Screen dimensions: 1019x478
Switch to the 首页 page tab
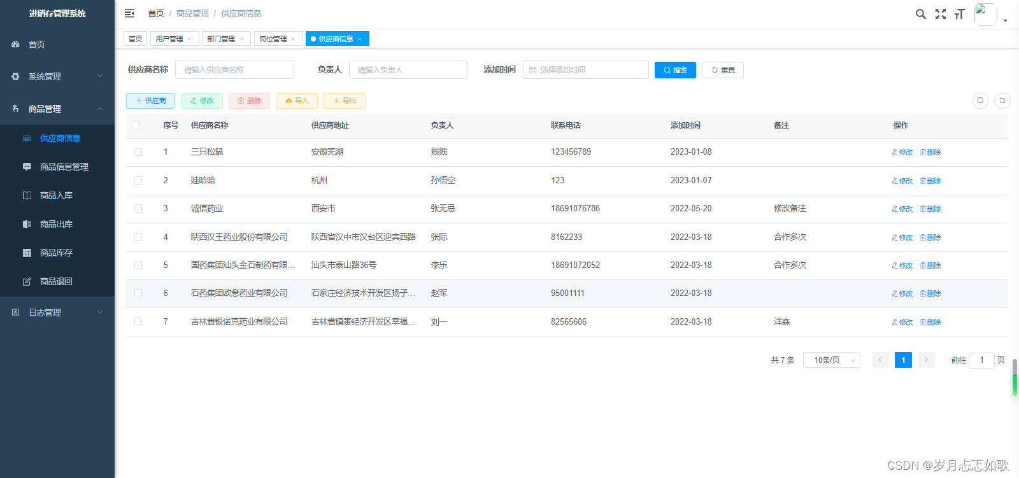coord(135,39)
